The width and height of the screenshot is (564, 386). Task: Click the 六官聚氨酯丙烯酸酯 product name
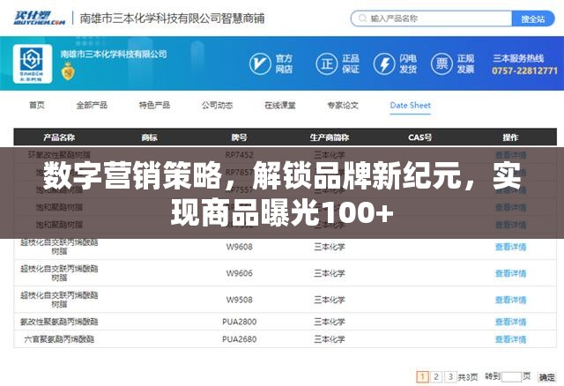tap(59, 339)
